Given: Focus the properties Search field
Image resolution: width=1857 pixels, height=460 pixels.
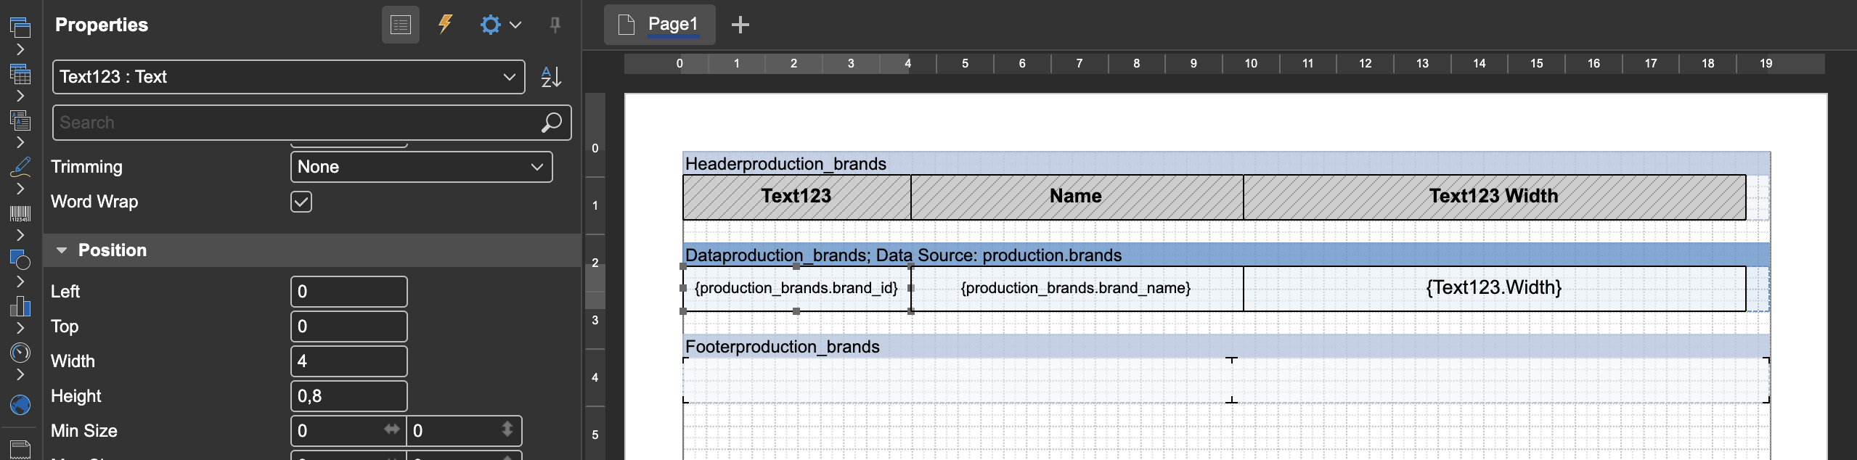Looking at the screenshot, I should [312, 123].
